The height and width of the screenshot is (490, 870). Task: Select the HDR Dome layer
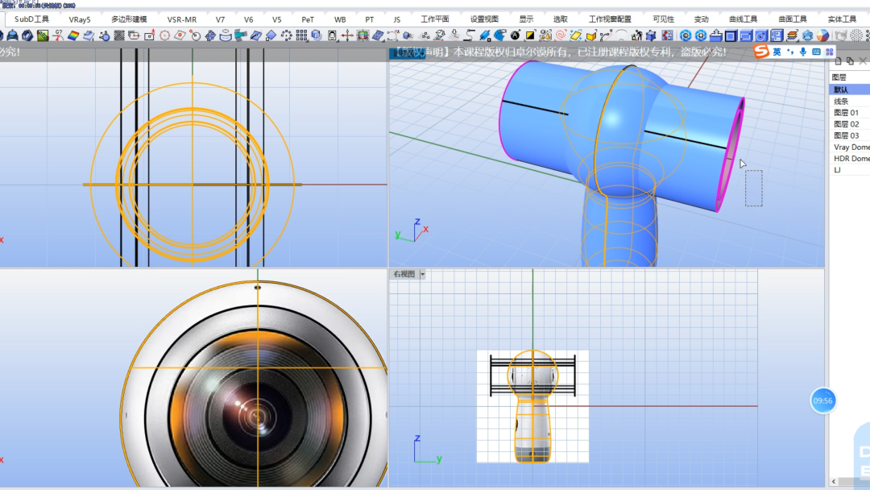(850, 159)
